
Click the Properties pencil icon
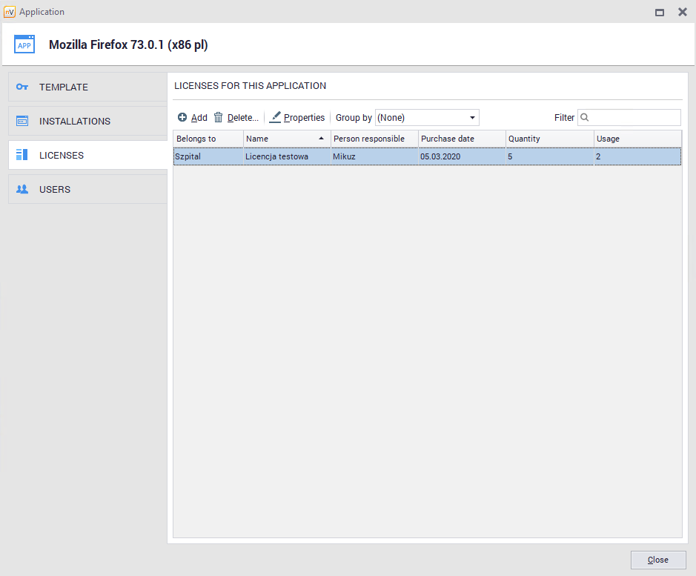pos(275,117)
